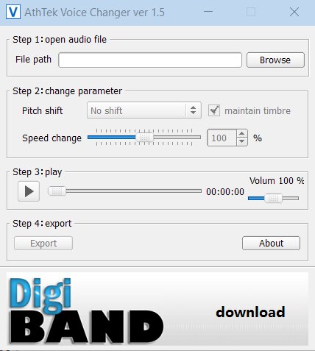The image size is (315, 351).
Task: Open the Pitch shift dropdown arrows
Action: point(194,110)
